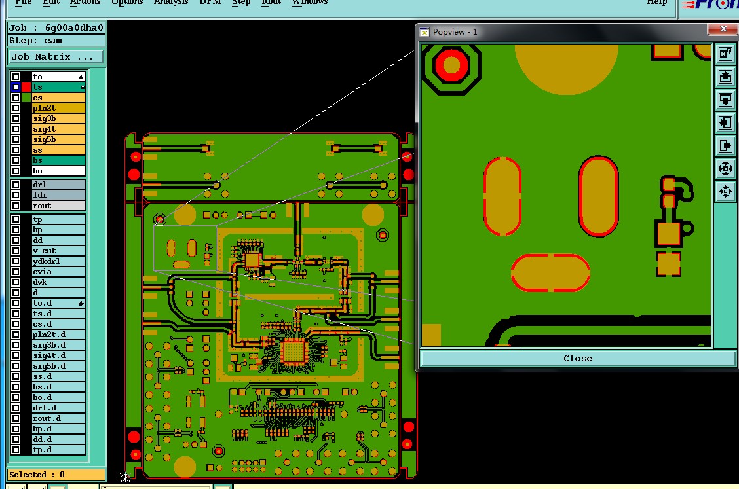Screen dimensions: 739x489
Task: Select layer name 'bo' in layer list
Action: (x=58, y=171)
